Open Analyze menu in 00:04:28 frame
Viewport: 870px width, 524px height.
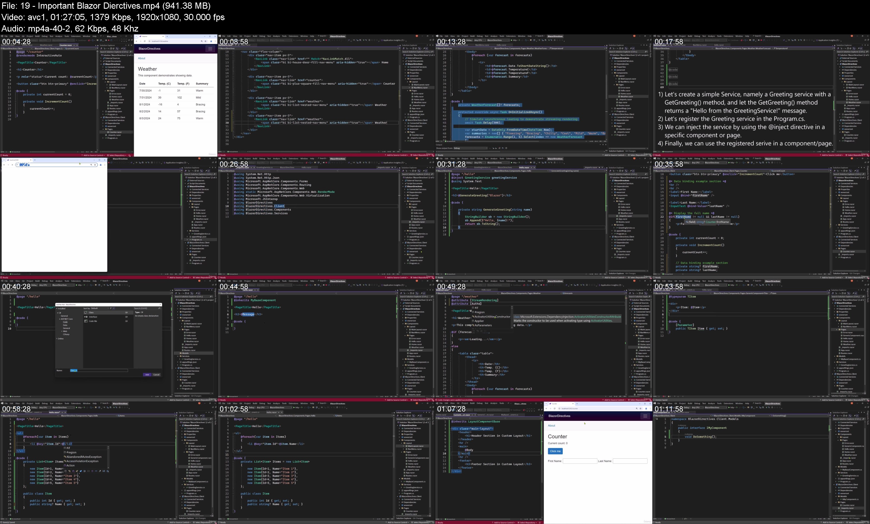[x=58, y=36]
